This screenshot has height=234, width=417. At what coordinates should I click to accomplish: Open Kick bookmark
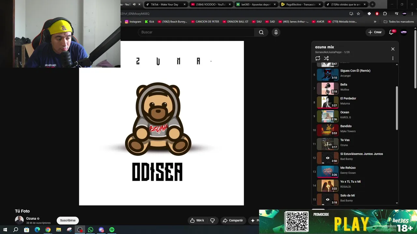click(x=149, y=22)
